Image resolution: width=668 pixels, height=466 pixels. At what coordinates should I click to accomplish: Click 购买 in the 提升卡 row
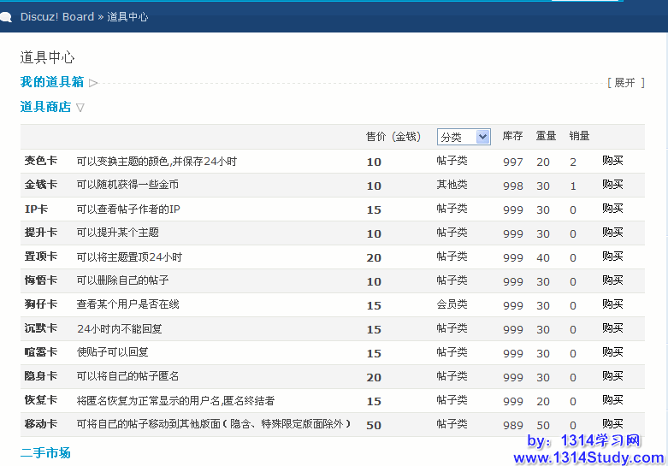pos(612,233)
